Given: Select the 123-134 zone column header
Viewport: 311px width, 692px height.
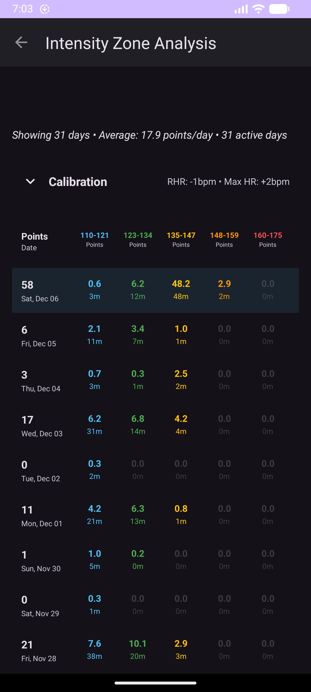Looking at the screenshot, I should pyautogui.click(x=138, y=240).
